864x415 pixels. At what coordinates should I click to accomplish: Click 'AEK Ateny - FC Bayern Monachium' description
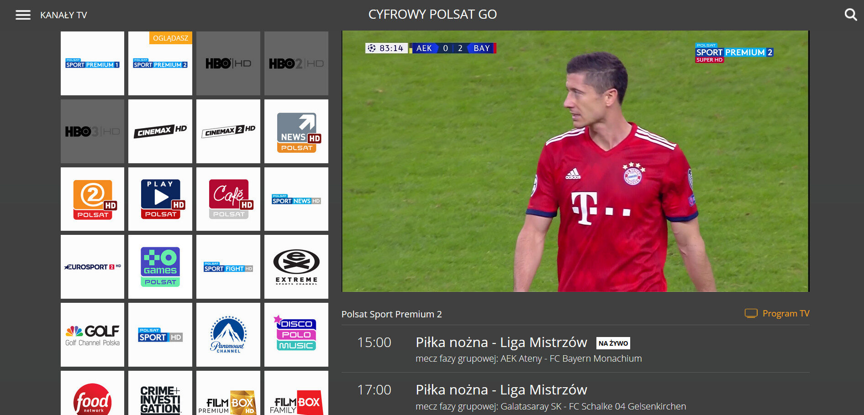(x=571, y=358)
